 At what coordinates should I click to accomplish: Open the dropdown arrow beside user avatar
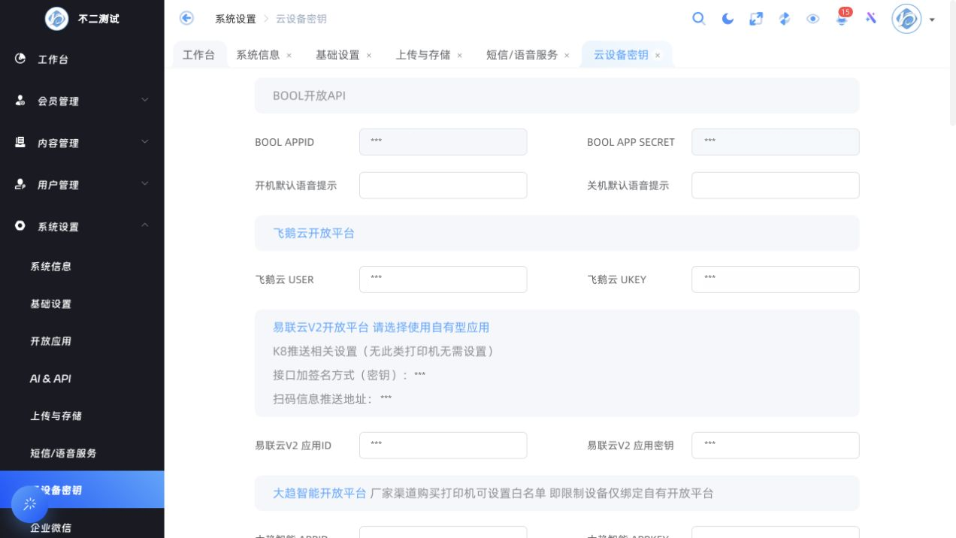933,20
